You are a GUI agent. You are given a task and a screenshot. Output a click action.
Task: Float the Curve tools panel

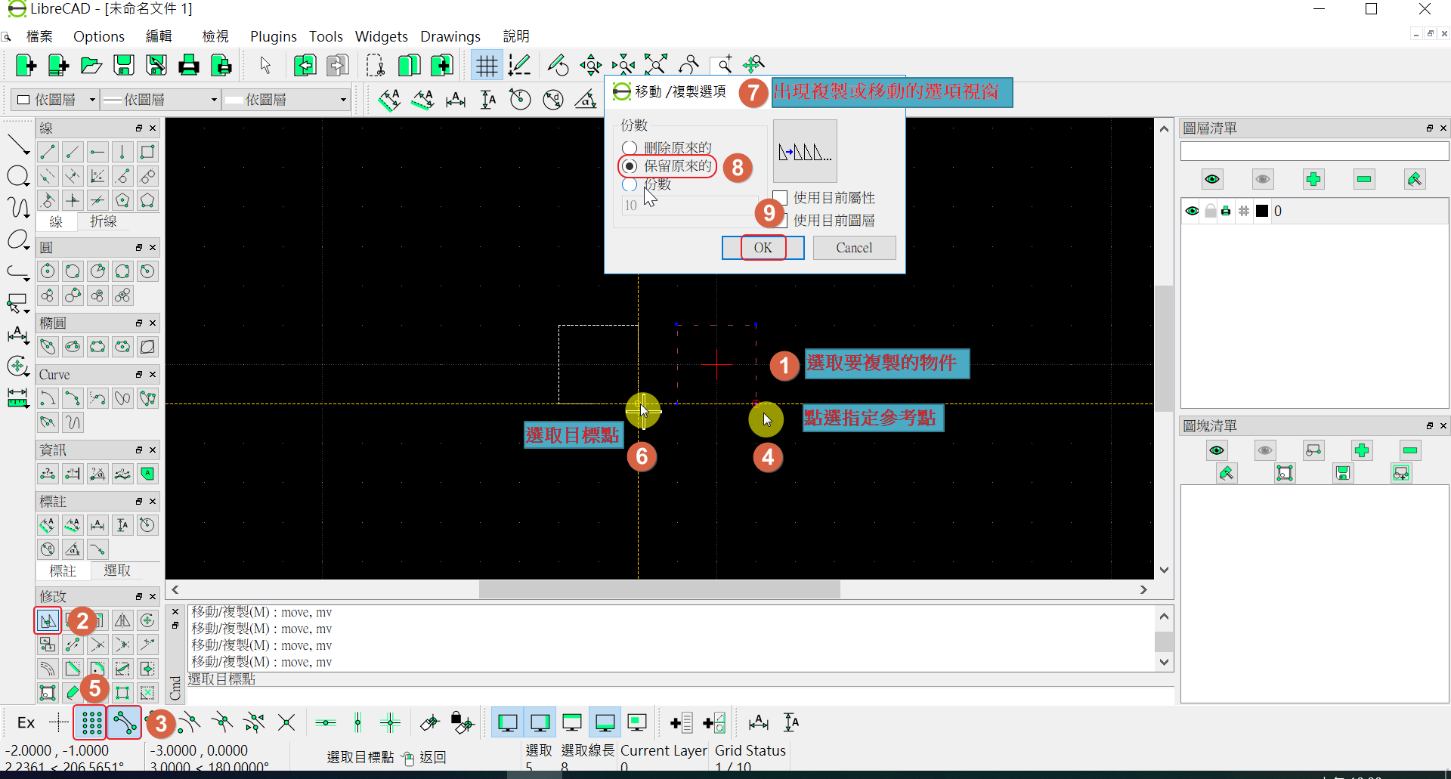(x=139, y=375)
